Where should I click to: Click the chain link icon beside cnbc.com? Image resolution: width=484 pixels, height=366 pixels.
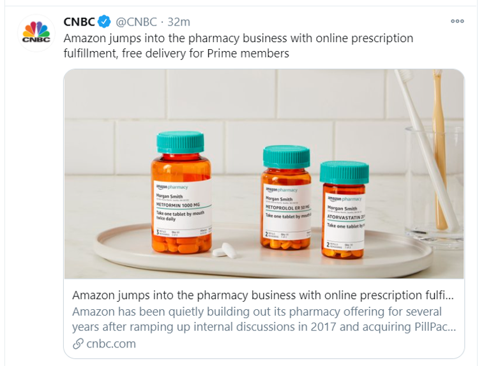click(79, 344)
